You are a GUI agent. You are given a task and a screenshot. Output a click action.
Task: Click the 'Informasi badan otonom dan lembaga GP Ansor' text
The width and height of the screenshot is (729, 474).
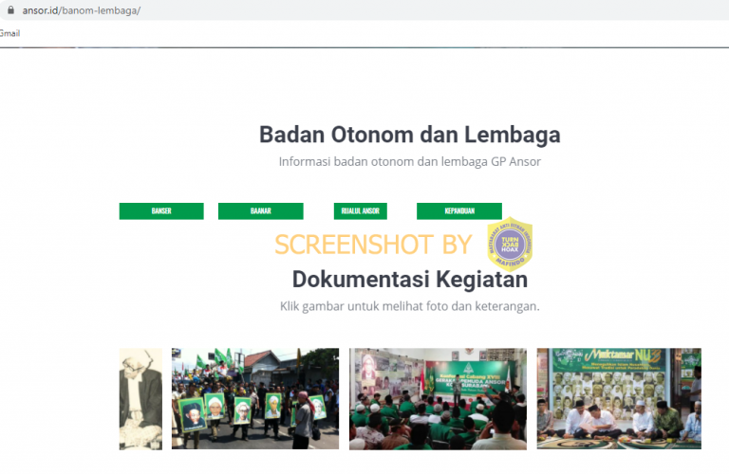[x=410, y=161]
